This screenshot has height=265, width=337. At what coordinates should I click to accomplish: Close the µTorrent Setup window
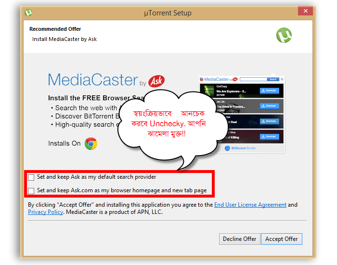click(305, 11)
